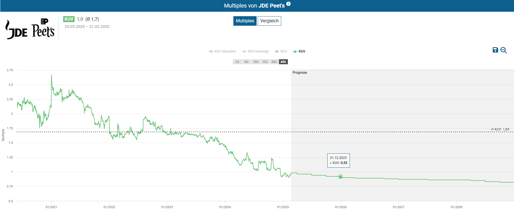The height and width of the screenshot is (214, 514).
Task: Click the JDE Peet's company logo
Action: coord(30,29)
